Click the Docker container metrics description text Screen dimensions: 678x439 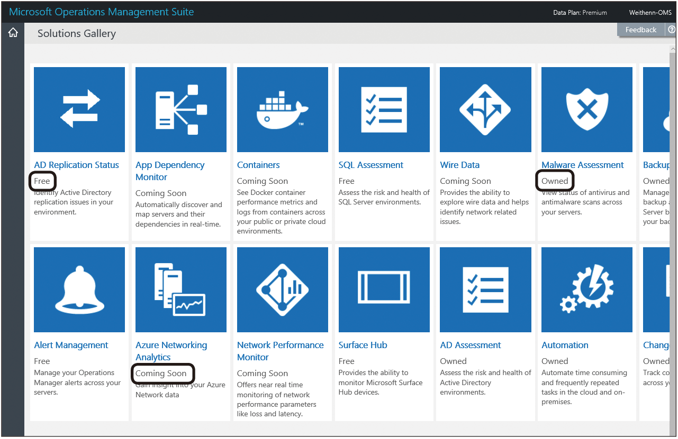[282, 212]
